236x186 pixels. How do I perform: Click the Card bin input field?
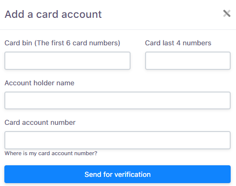67,61
